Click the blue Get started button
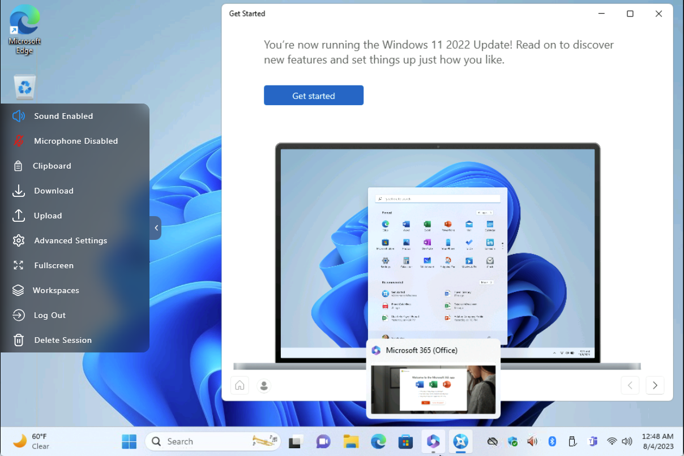 point(313,96)
